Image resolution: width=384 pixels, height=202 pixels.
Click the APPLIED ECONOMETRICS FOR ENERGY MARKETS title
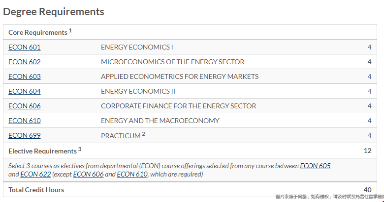[180, 76]
